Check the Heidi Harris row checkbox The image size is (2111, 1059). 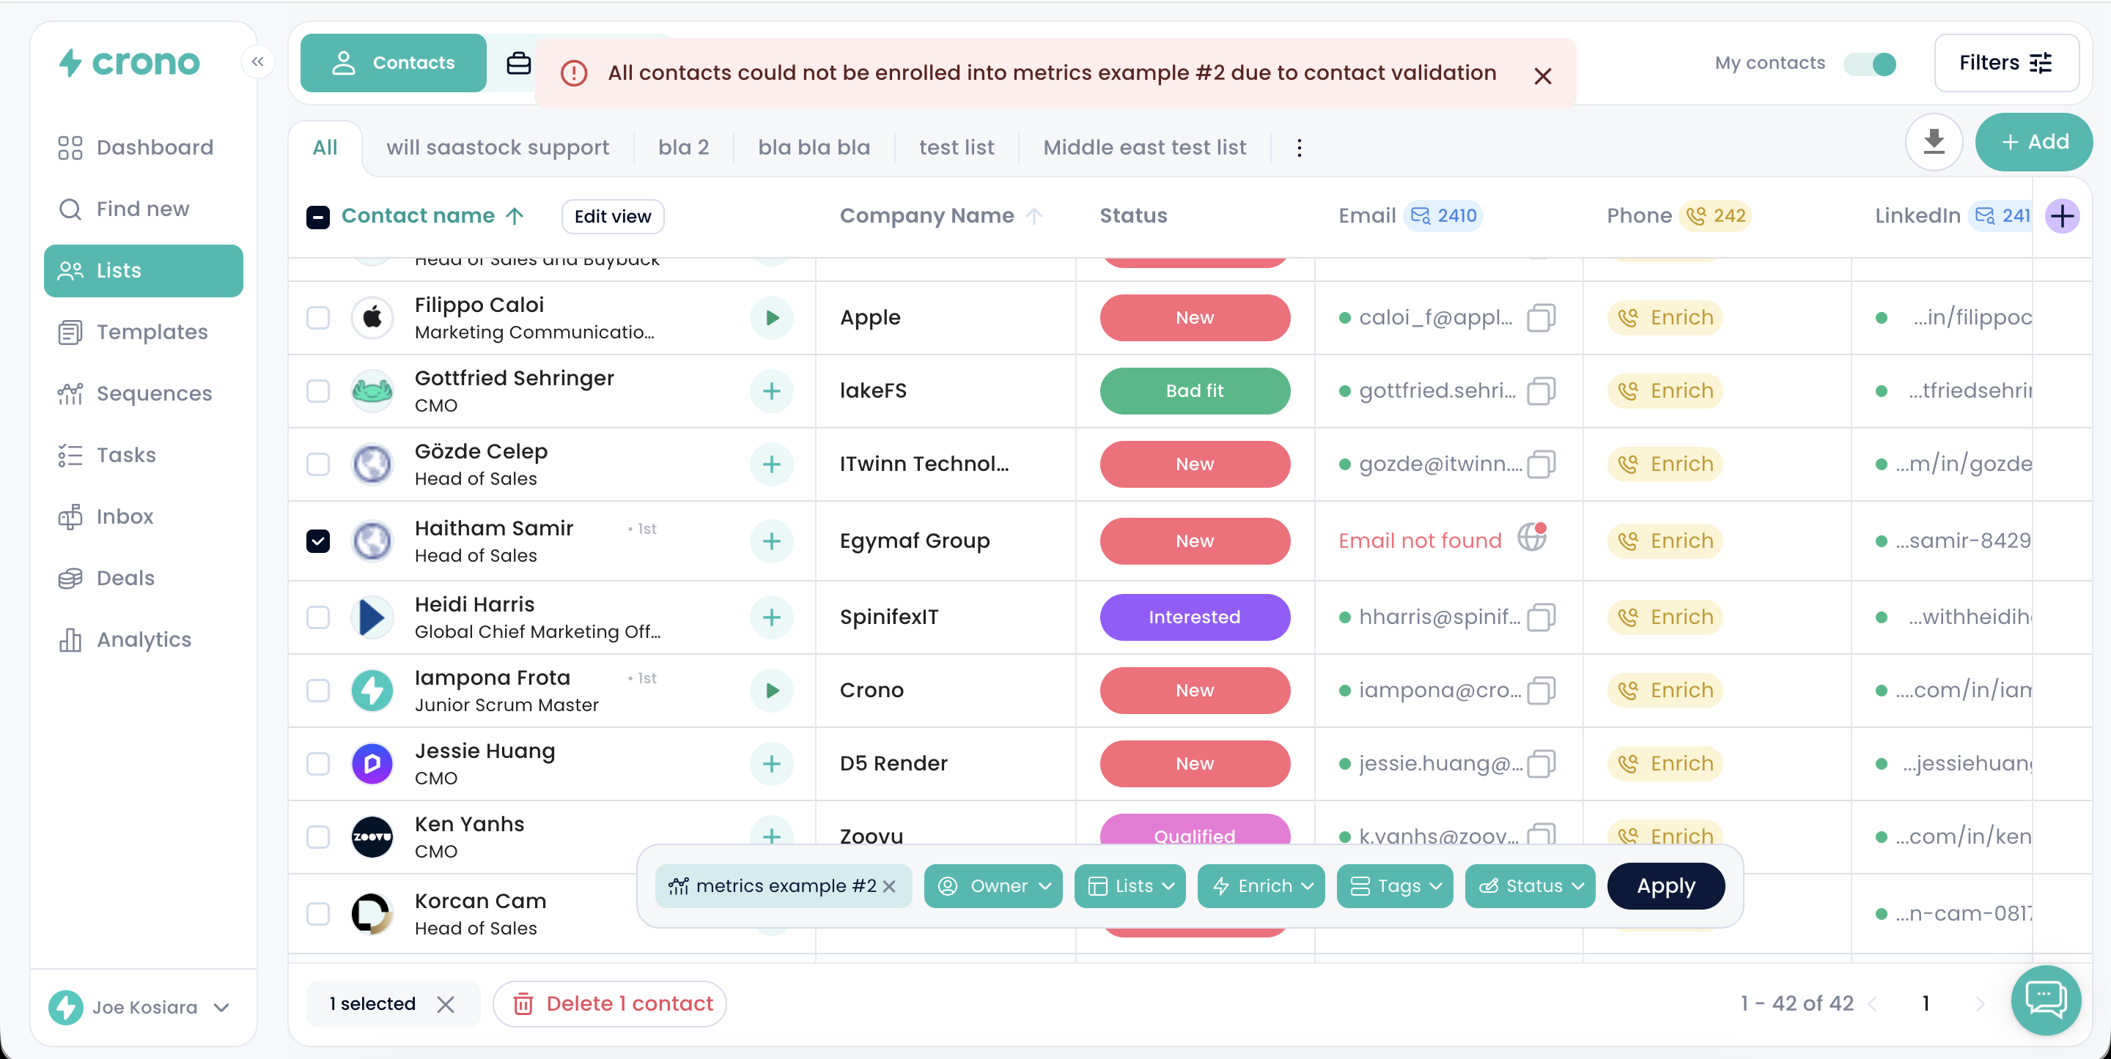[318, 617]
